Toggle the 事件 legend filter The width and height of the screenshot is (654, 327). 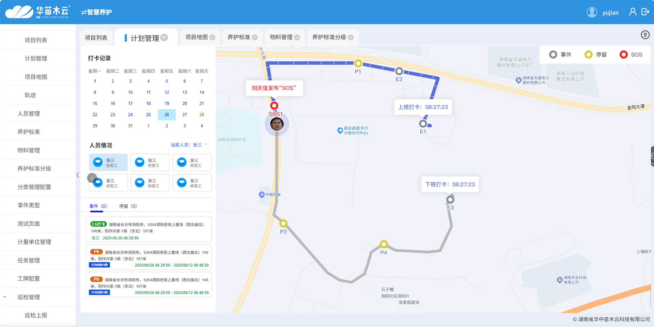560,54
